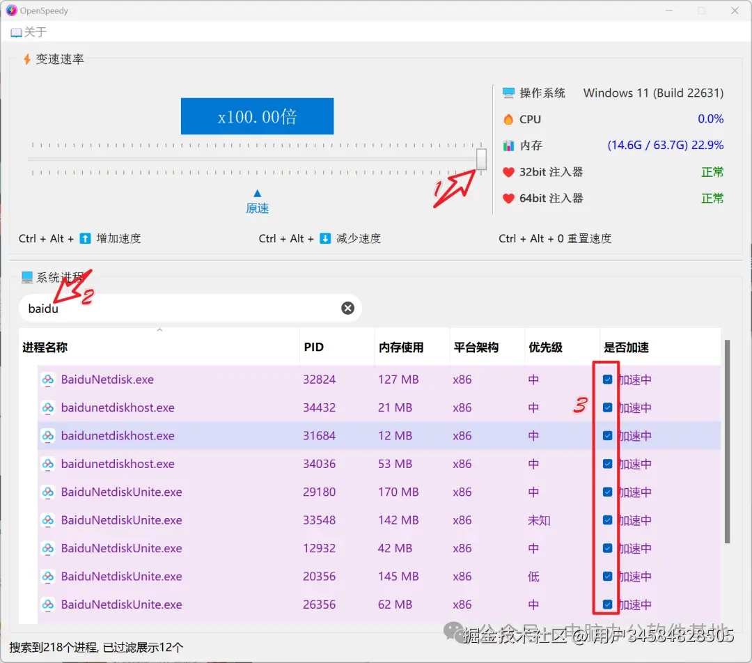Click the 操作系统 monitor icon
The height and width of the screenshot is (663, 752).
(x=508, y=93)
